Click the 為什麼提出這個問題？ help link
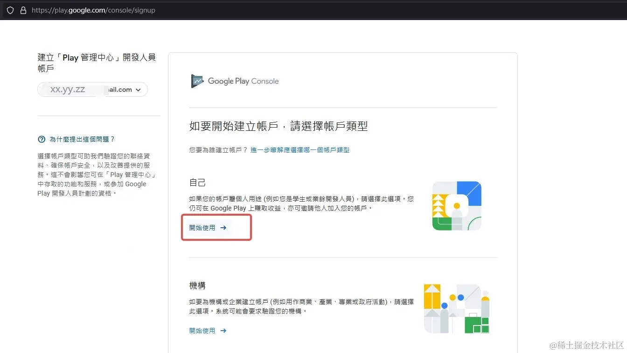 point(82,139)
